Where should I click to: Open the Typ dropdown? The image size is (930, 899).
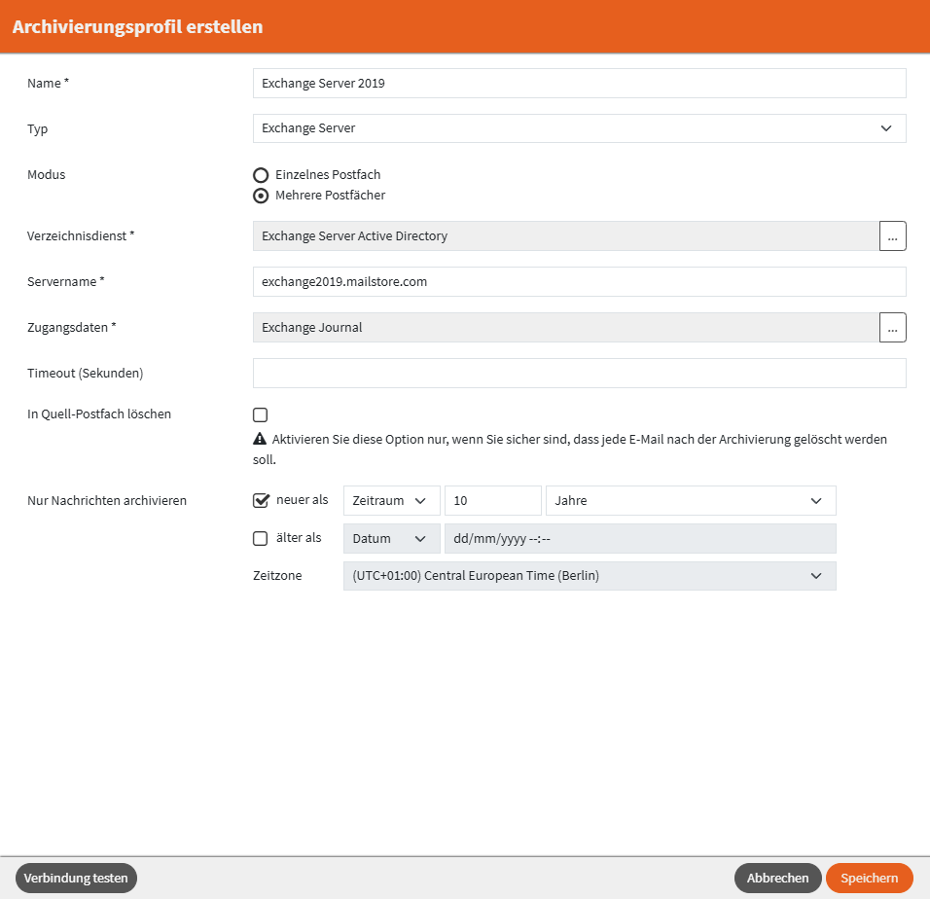pos(579,128)
